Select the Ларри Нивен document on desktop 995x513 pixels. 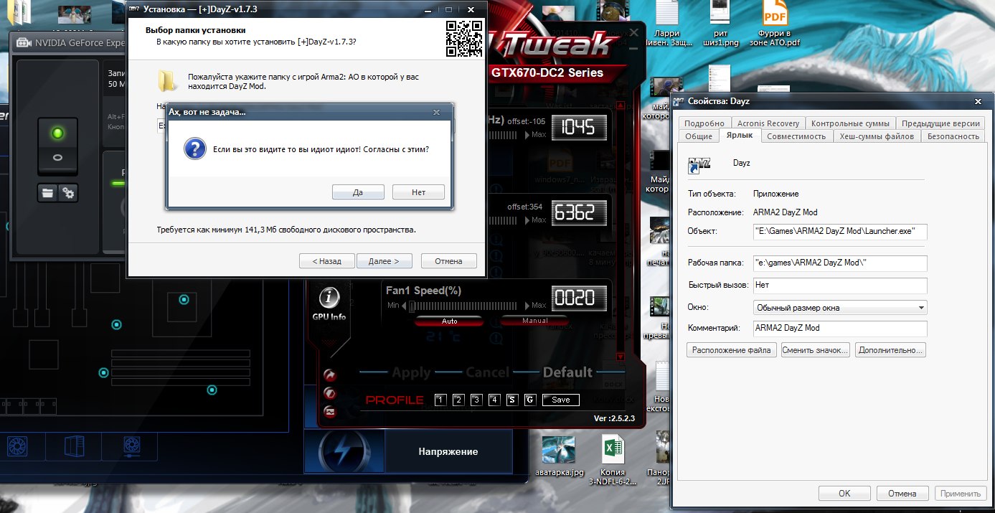coord(666,23)
